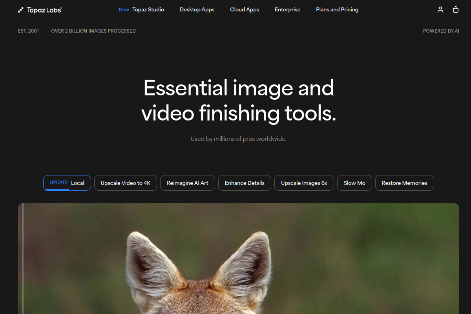Open the user account icon
The height and width of the screenshot is (314, 471).
coord(440,9)
